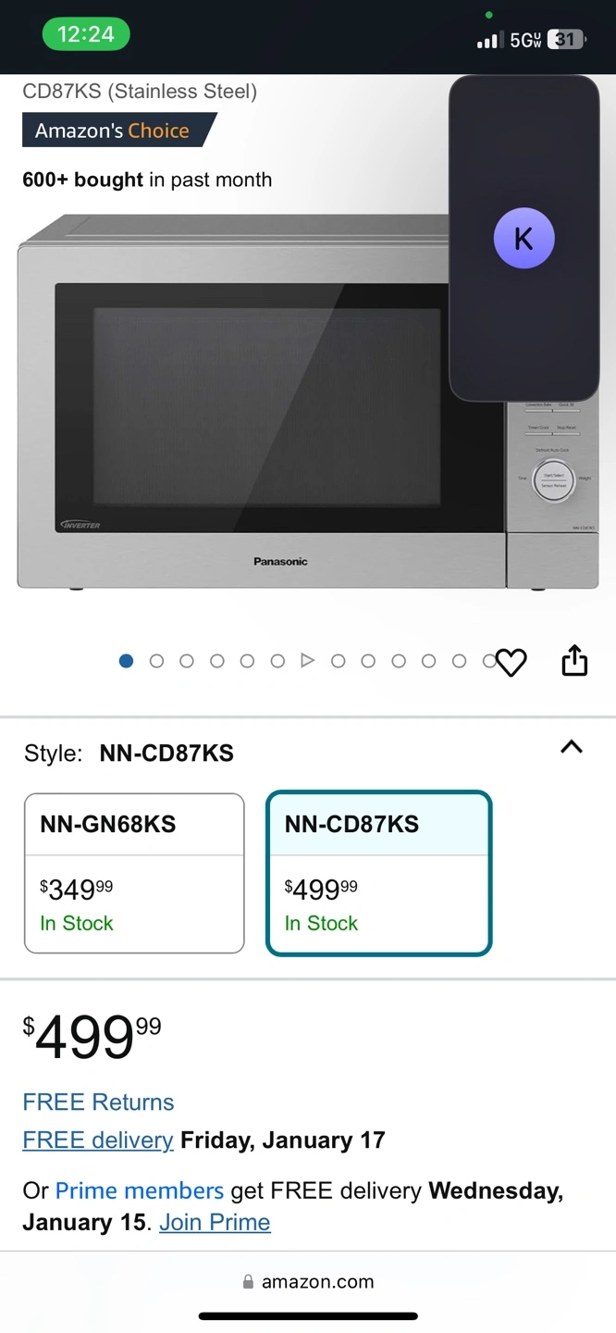
Task: Open the FREE delivery link
Action: (x=98, y=1140)
